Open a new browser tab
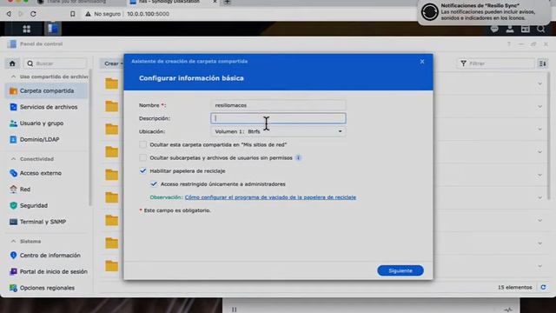The height and width of the screenshot is (313, 556). 228,2
